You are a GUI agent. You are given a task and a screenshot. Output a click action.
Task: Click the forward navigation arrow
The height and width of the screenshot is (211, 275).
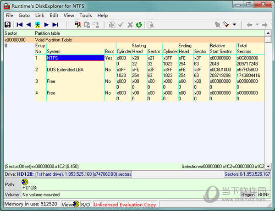coord(265,25)
